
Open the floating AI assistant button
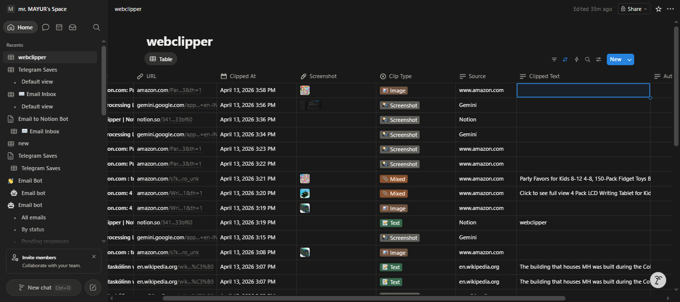click(658, 280)
